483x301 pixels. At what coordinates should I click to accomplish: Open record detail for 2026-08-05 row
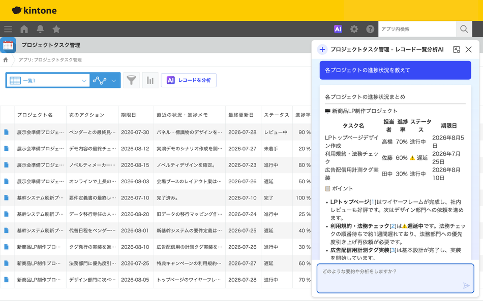(6, 280)
